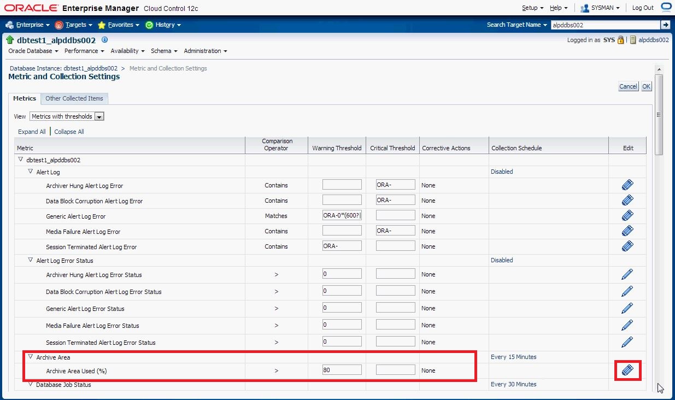
Task: Click the Cancel button
Action: 628,86
